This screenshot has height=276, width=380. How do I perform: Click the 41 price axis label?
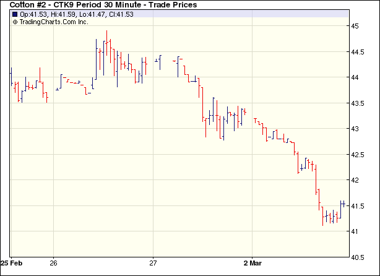tap(356, 231)
